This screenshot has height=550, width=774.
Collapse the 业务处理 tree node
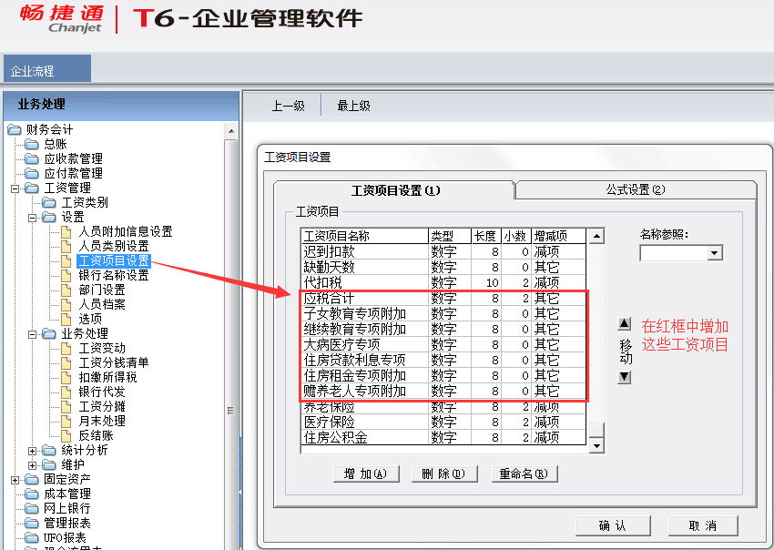tap(32, 334)
